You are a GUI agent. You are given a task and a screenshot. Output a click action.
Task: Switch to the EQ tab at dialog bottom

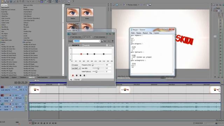[x=71, y=80]
